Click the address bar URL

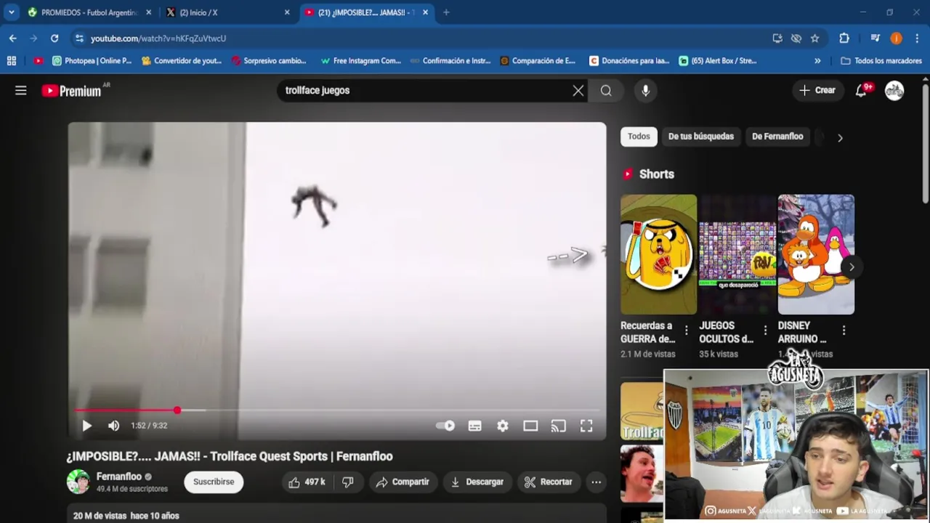(x=158, y=38)
